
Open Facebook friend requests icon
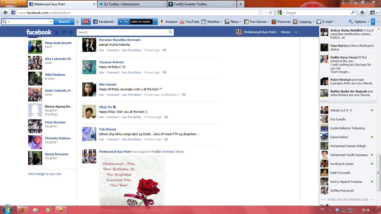pos(57,32)
